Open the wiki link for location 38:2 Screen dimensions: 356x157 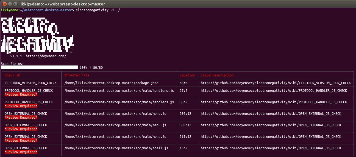(x=274, y=102)
